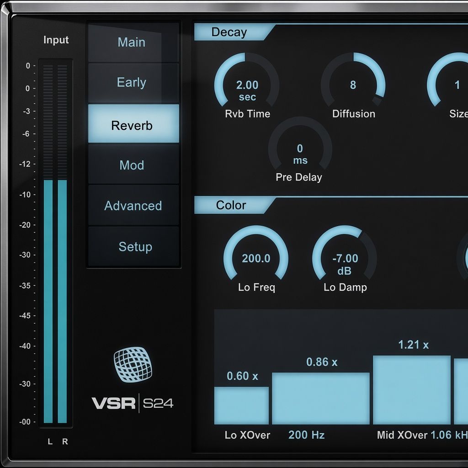Viewport: 468px width, 468px height.
Task: Go to the Advanced tab
Action: coord(133,205)
